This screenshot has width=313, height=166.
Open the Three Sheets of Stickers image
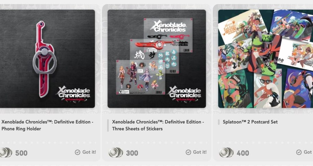[157, 59]
